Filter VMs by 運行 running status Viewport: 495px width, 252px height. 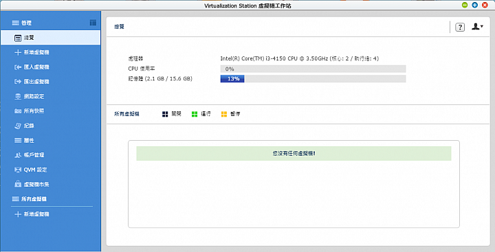tap(201, 114)
